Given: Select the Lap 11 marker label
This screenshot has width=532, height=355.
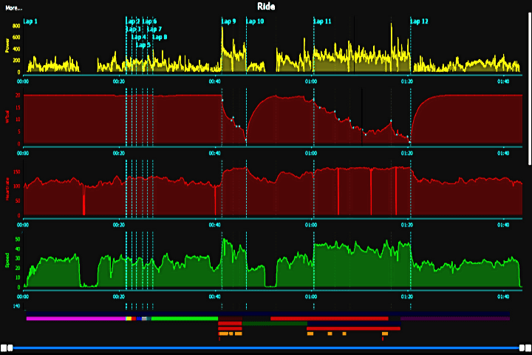Looking at the screenshot, I should click(322, 21).
